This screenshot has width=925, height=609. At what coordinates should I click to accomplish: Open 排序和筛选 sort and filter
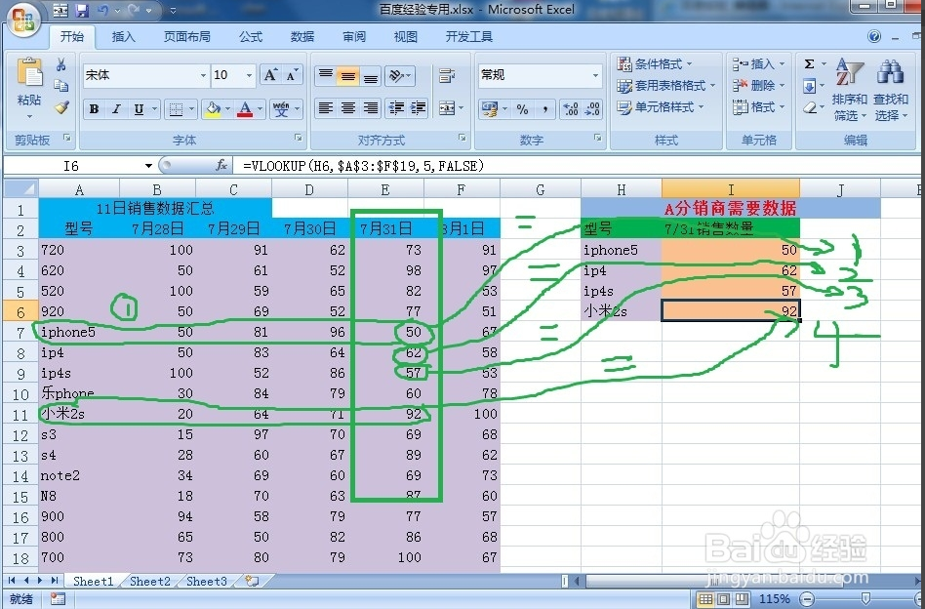pos(850,90)
